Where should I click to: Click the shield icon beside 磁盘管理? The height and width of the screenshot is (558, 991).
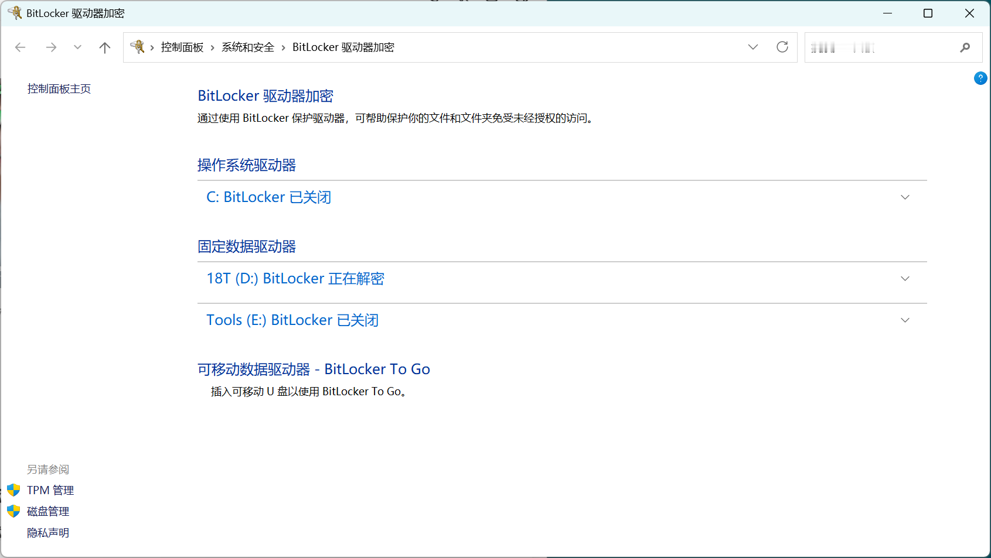tap(13, 511)
